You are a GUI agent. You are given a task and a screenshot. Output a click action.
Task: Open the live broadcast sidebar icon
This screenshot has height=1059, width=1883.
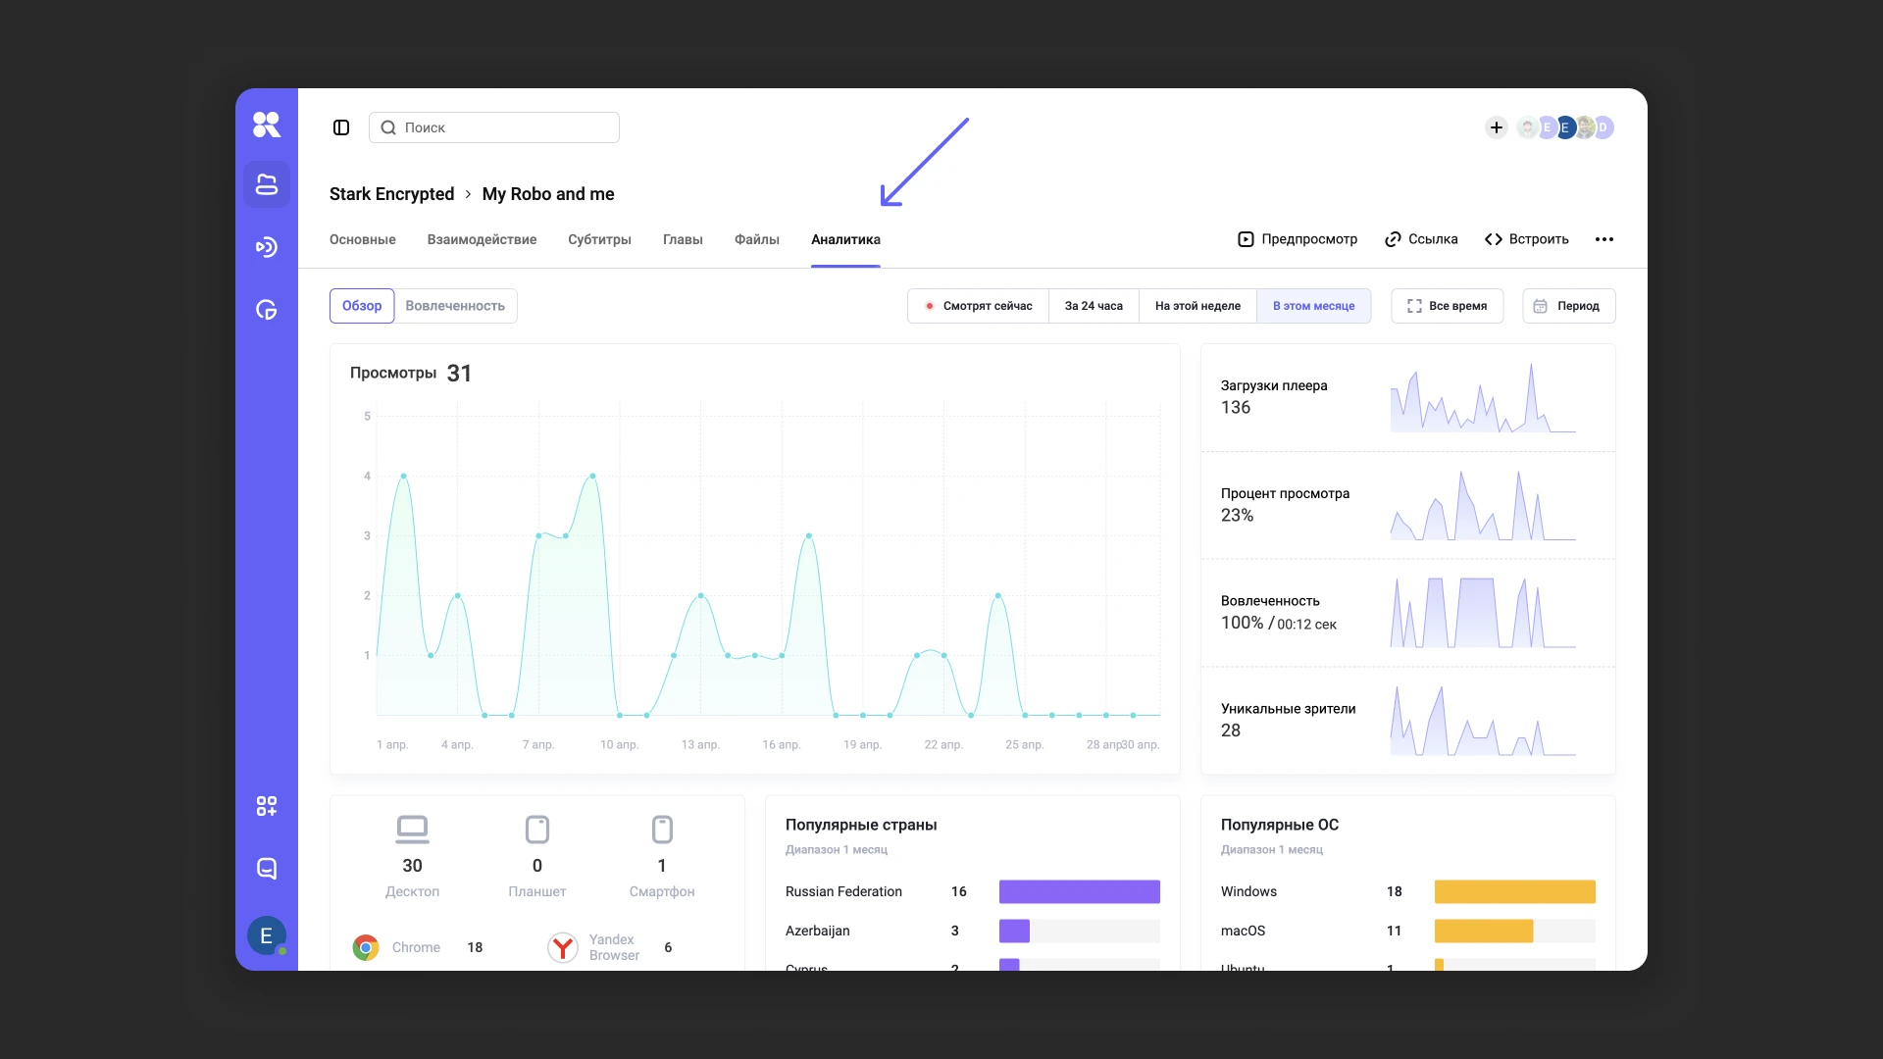(267, 247)
